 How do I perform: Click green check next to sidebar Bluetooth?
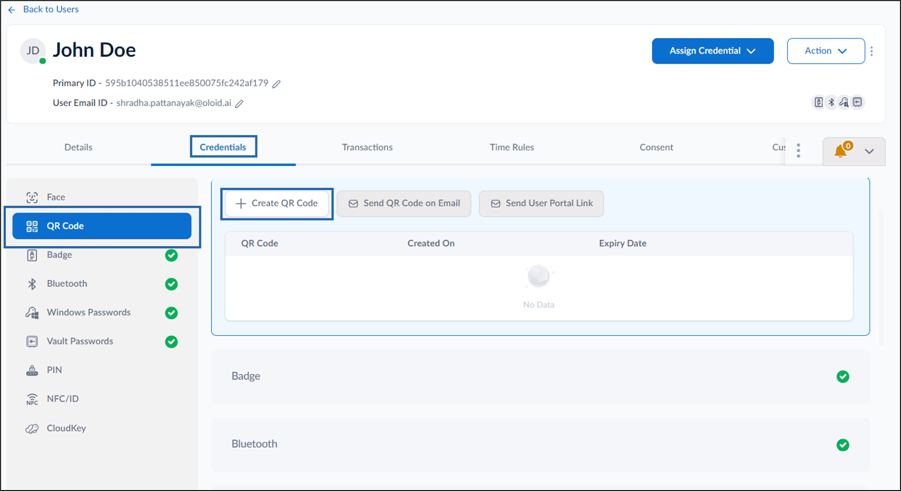coord(171,284)
